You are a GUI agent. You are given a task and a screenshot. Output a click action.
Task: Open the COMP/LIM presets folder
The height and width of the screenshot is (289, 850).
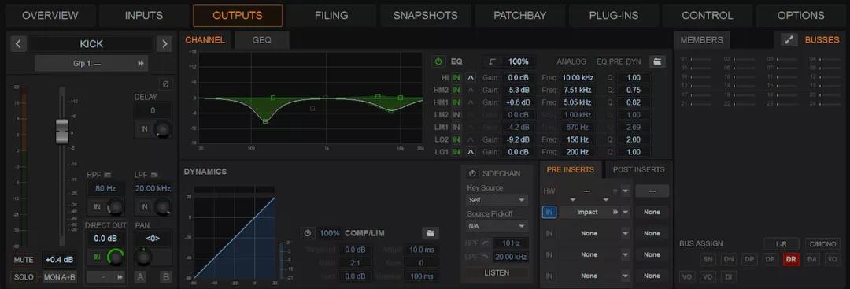tap(431, 233)
